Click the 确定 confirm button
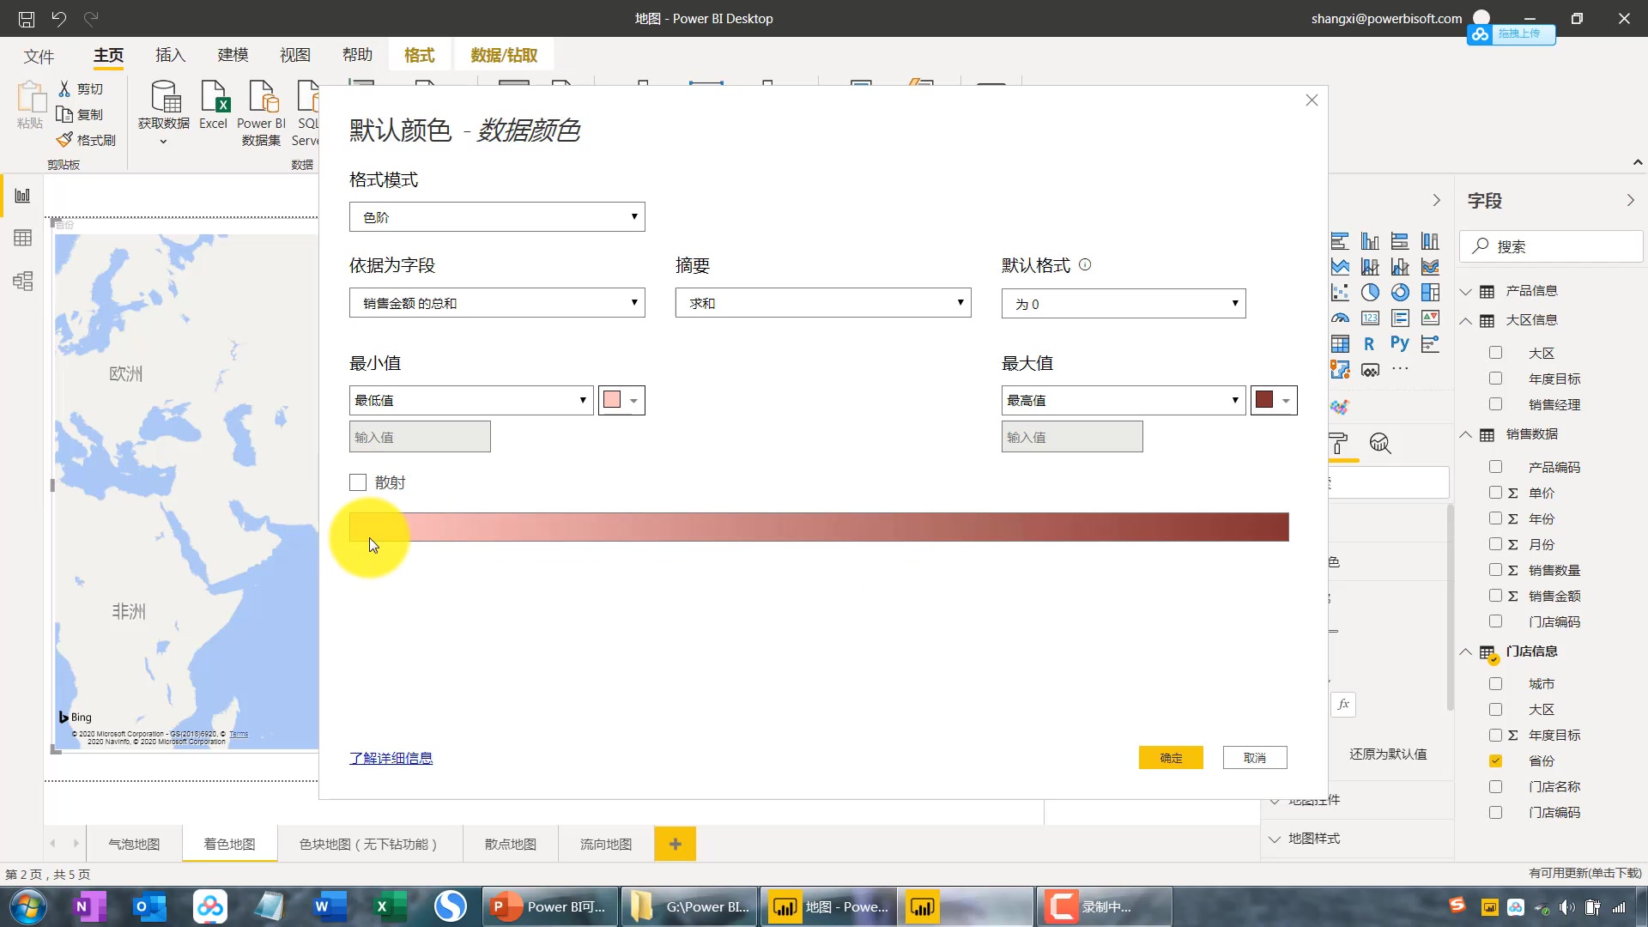This screenshot has width=1648, height=927. [1171, 757]
